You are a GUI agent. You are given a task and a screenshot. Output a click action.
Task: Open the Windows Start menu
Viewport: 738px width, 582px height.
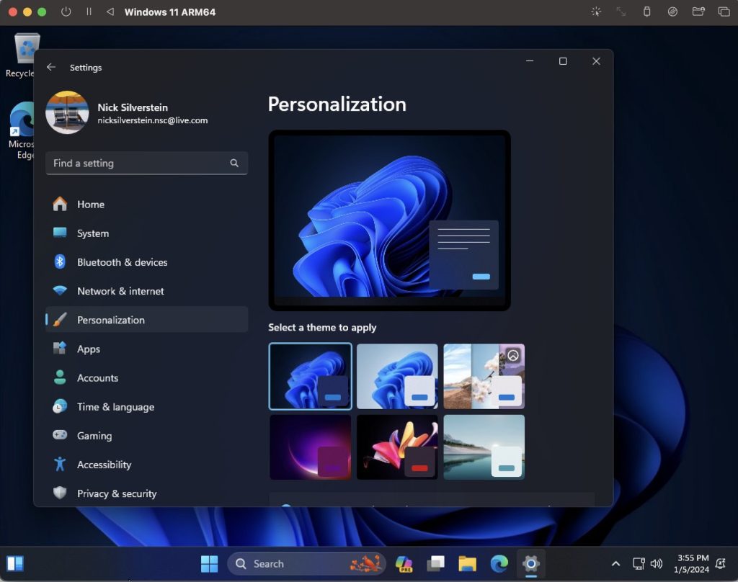click(x=210, y=563)
